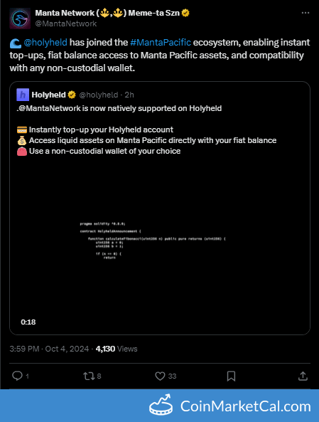This screenshot has height=422, width=319.
Task: Open the @holyheld mention link
Action: pyautogui.click(x=45, y=43)
